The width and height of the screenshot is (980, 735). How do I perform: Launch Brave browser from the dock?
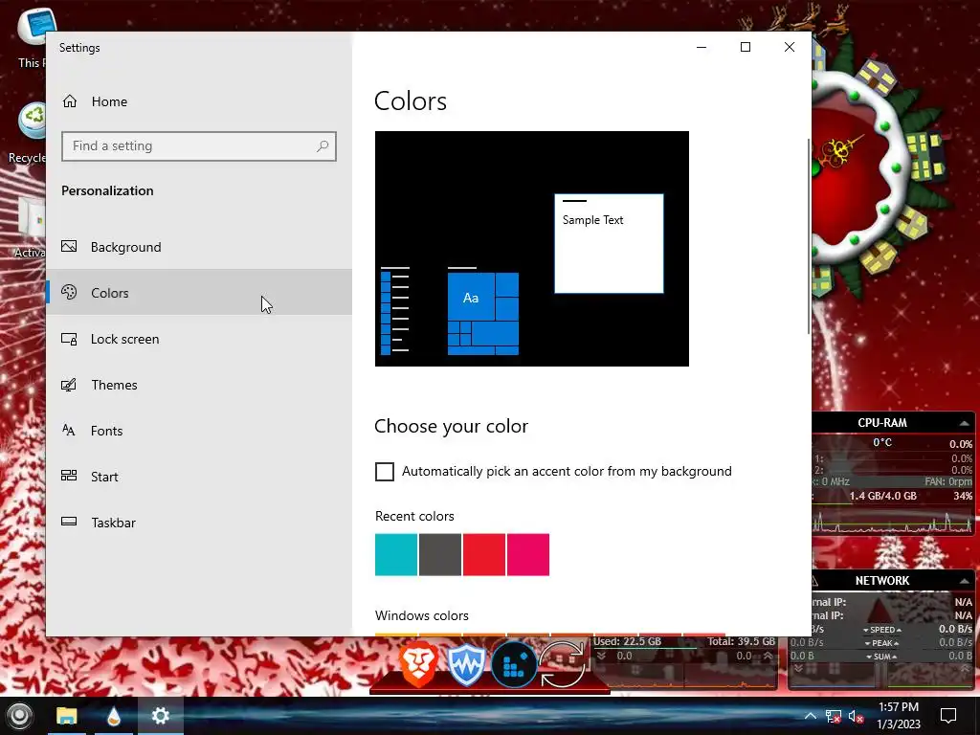pos(418,664)
